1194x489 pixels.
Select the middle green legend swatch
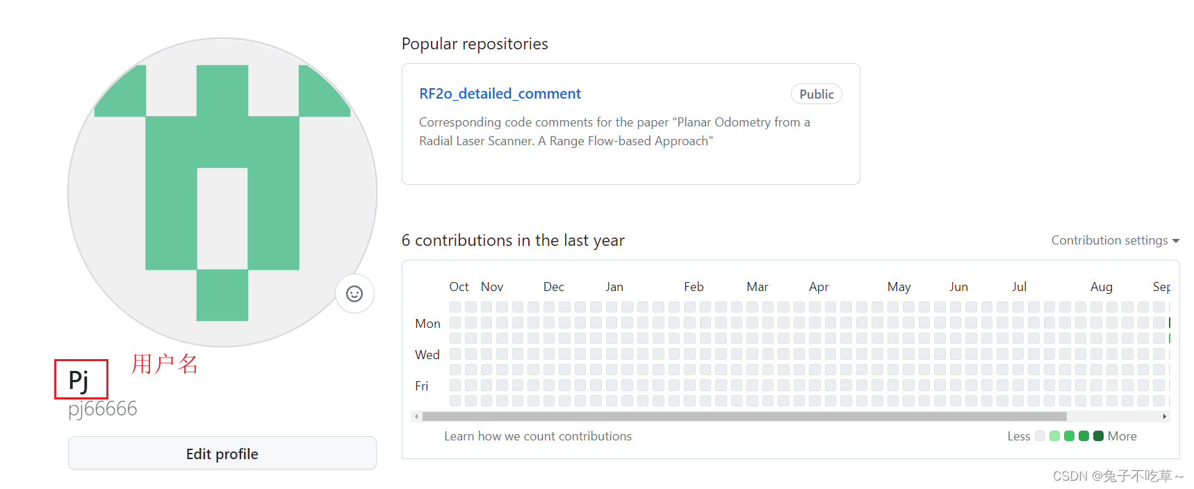pos(1069,436)
